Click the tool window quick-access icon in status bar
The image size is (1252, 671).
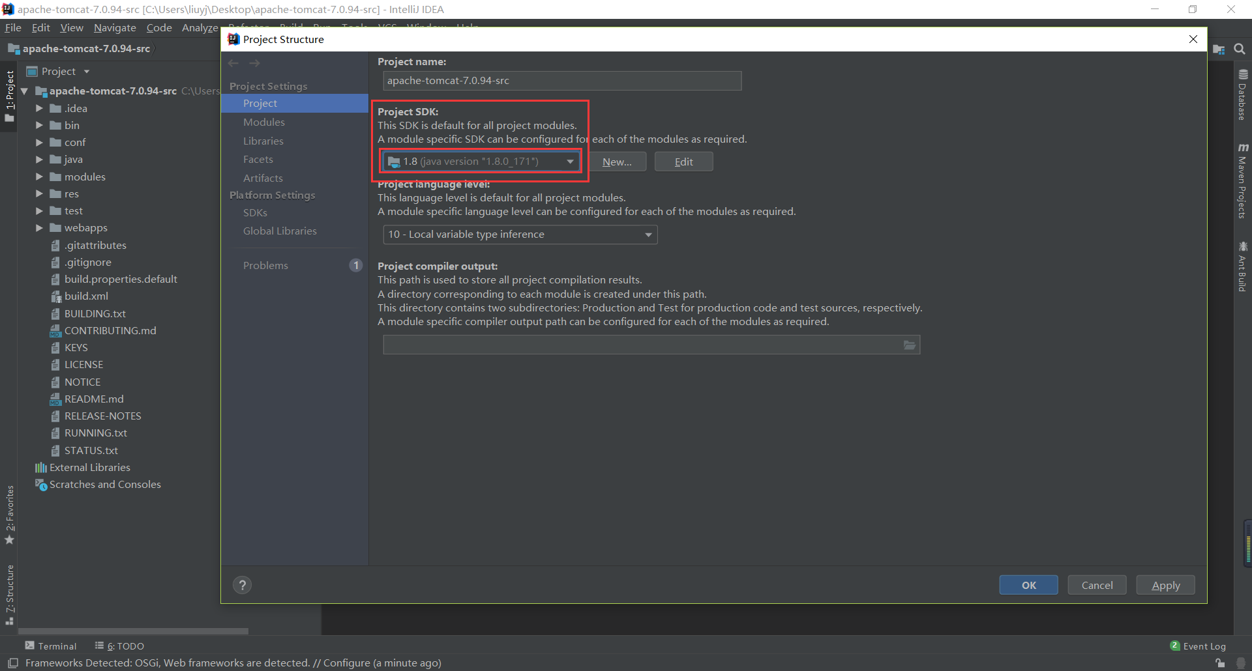tap(12, 663)
